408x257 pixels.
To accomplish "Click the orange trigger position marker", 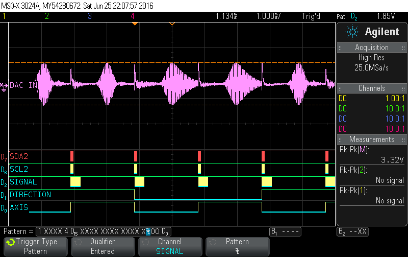I will [172, 24].
